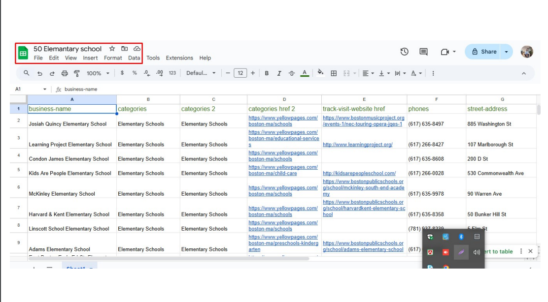The width and height of the screenshot is (548, 302).
Task: Increase decimal places
Action: point(159,73)
